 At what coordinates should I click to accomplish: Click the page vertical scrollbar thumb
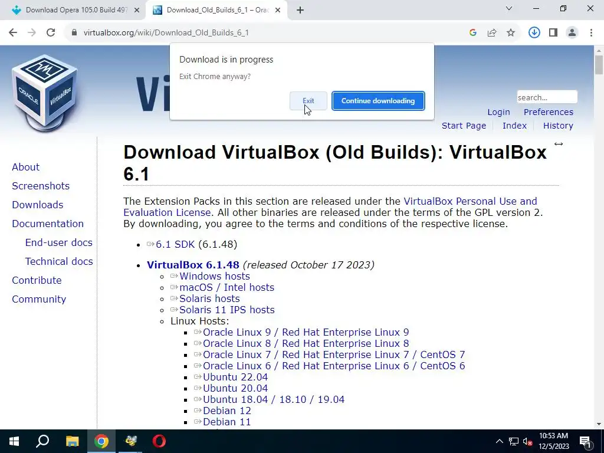[x=599, y=65]
